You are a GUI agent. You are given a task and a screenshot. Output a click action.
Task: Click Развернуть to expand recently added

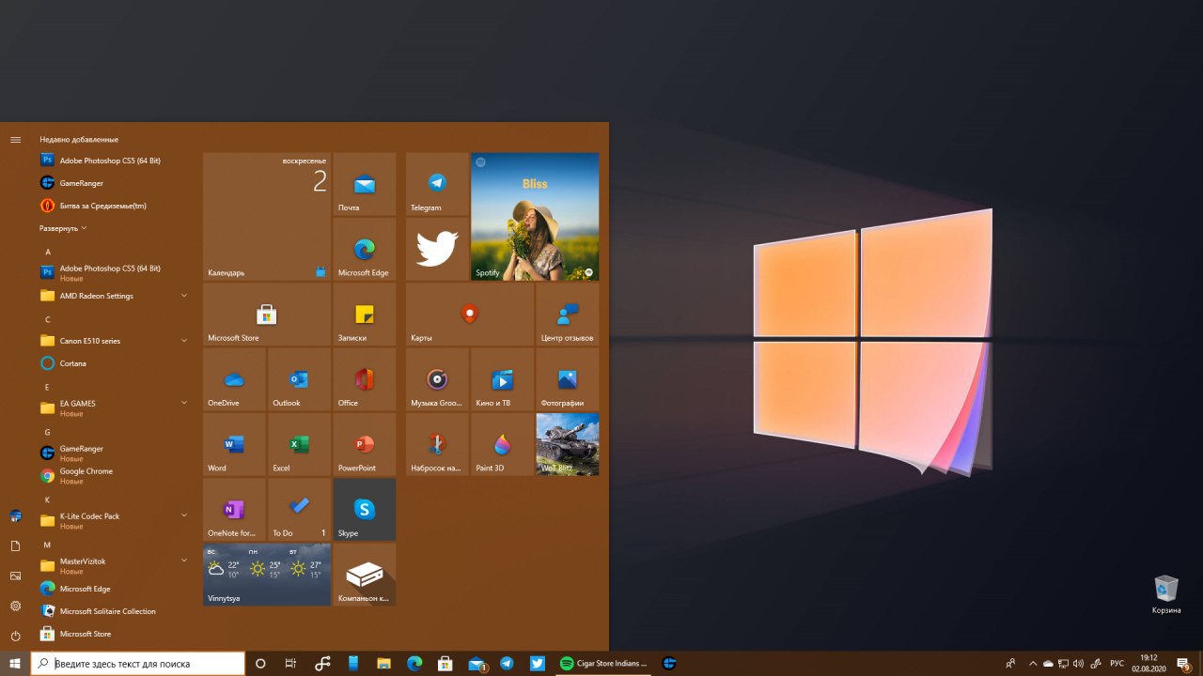pos(62,228)
